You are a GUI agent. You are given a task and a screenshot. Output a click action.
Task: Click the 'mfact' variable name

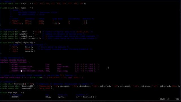click(25, 32)
